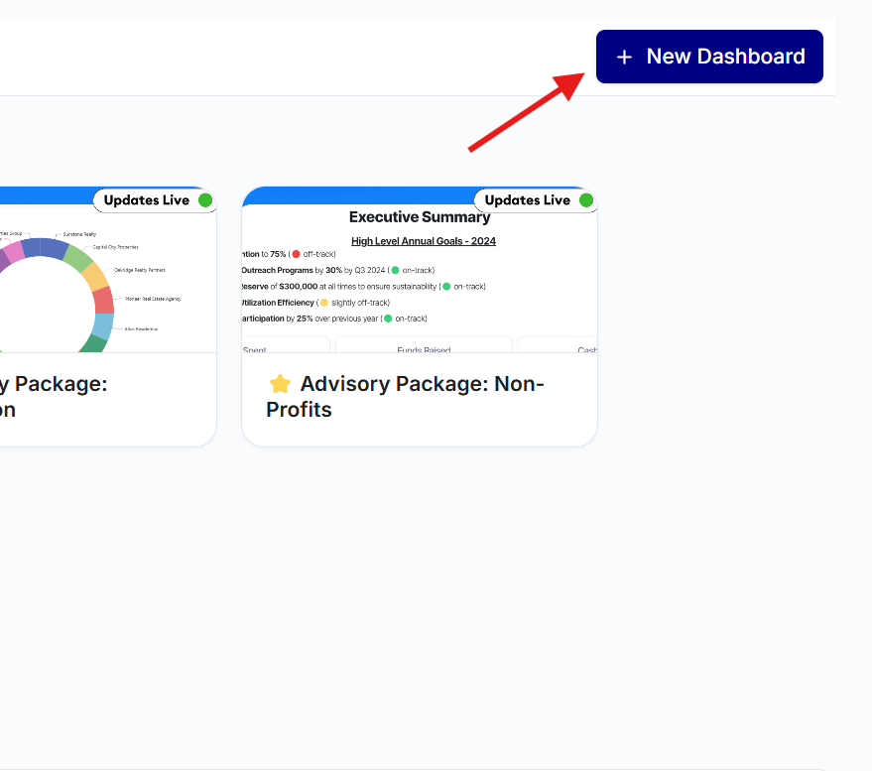Open the donut chart dashboard thumbnail
This screenshot has height=771, width=872.
(x=108, y=270)
